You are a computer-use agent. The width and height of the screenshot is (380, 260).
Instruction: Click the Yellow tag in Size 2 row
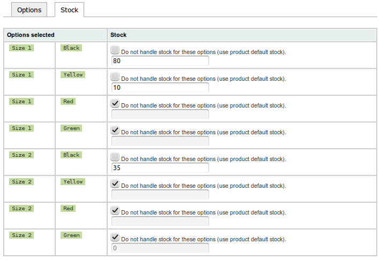point(73,182)
